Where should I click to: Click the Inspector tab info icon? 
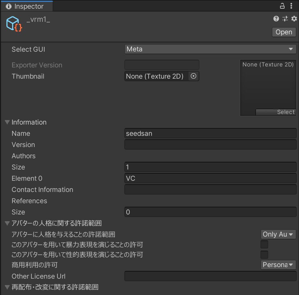9,6
